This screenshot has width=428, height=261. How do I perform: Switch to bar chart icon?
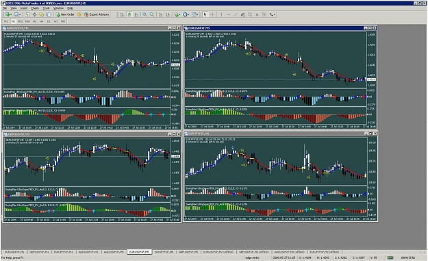click(122, 15)
